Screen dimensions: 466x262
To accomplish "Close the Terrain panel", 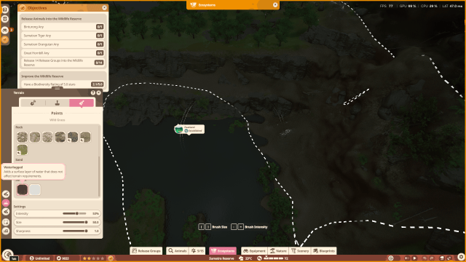I will pos(99,92).
